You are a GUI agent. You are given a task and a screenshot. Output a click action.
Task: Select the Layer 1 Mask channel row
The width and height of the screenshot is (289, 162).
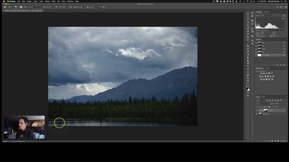pyautogui.click(x=270, y=55)
